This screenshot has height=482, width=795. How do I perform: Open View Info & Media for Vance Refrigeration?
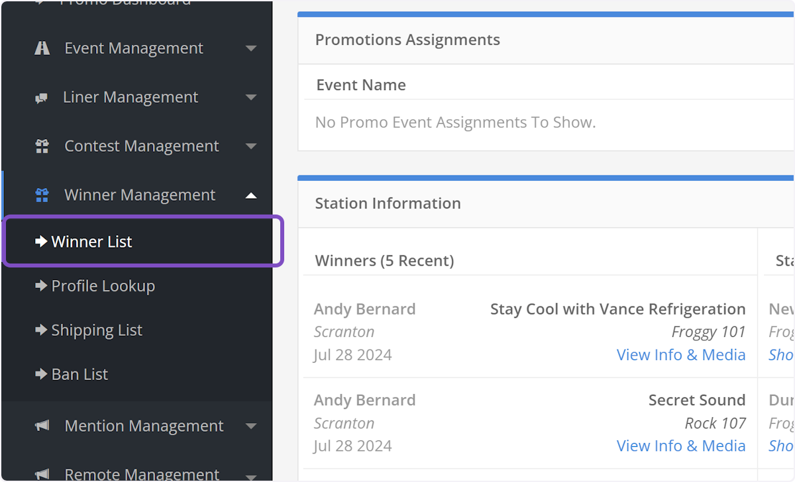coord(680,355)
